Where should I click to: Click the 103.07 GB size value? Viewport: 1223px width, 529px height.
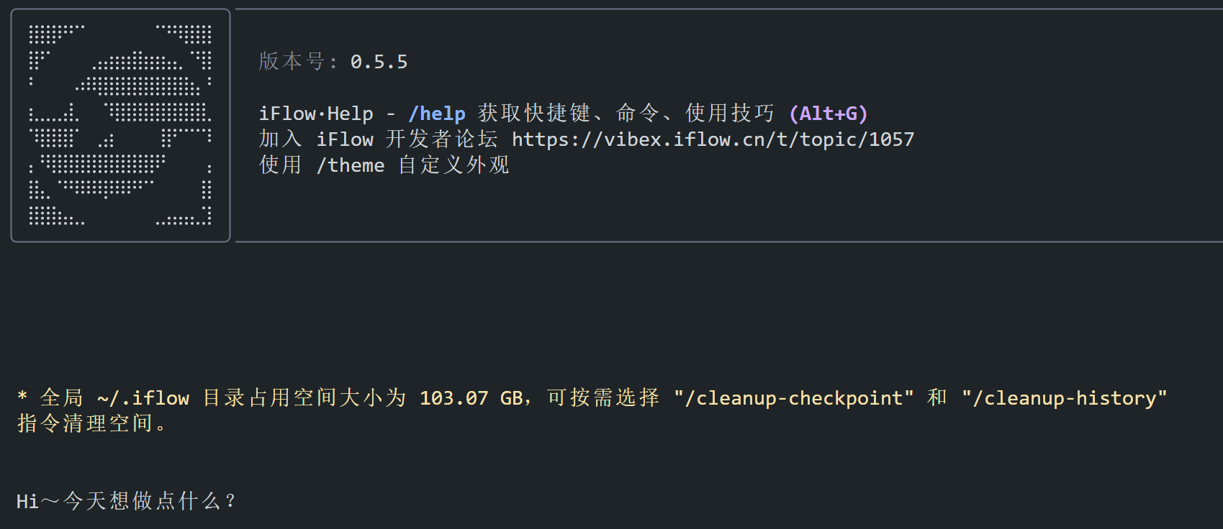tap(471, 398)
